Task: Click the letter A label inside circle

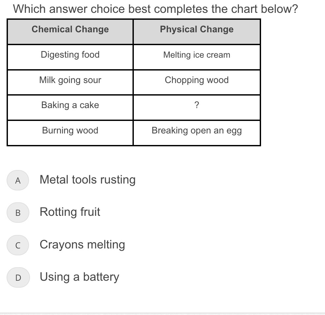Action: point(18,181)
